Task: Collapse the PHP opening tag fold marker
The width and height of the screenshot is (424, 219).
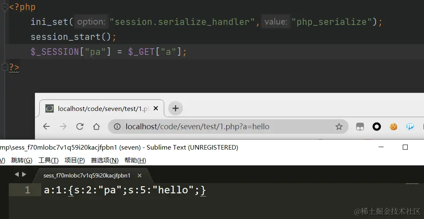Action: coord(5,7)
